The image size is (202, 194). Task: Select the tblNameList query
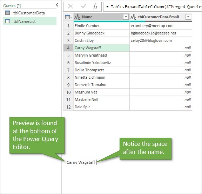point(30,21)
